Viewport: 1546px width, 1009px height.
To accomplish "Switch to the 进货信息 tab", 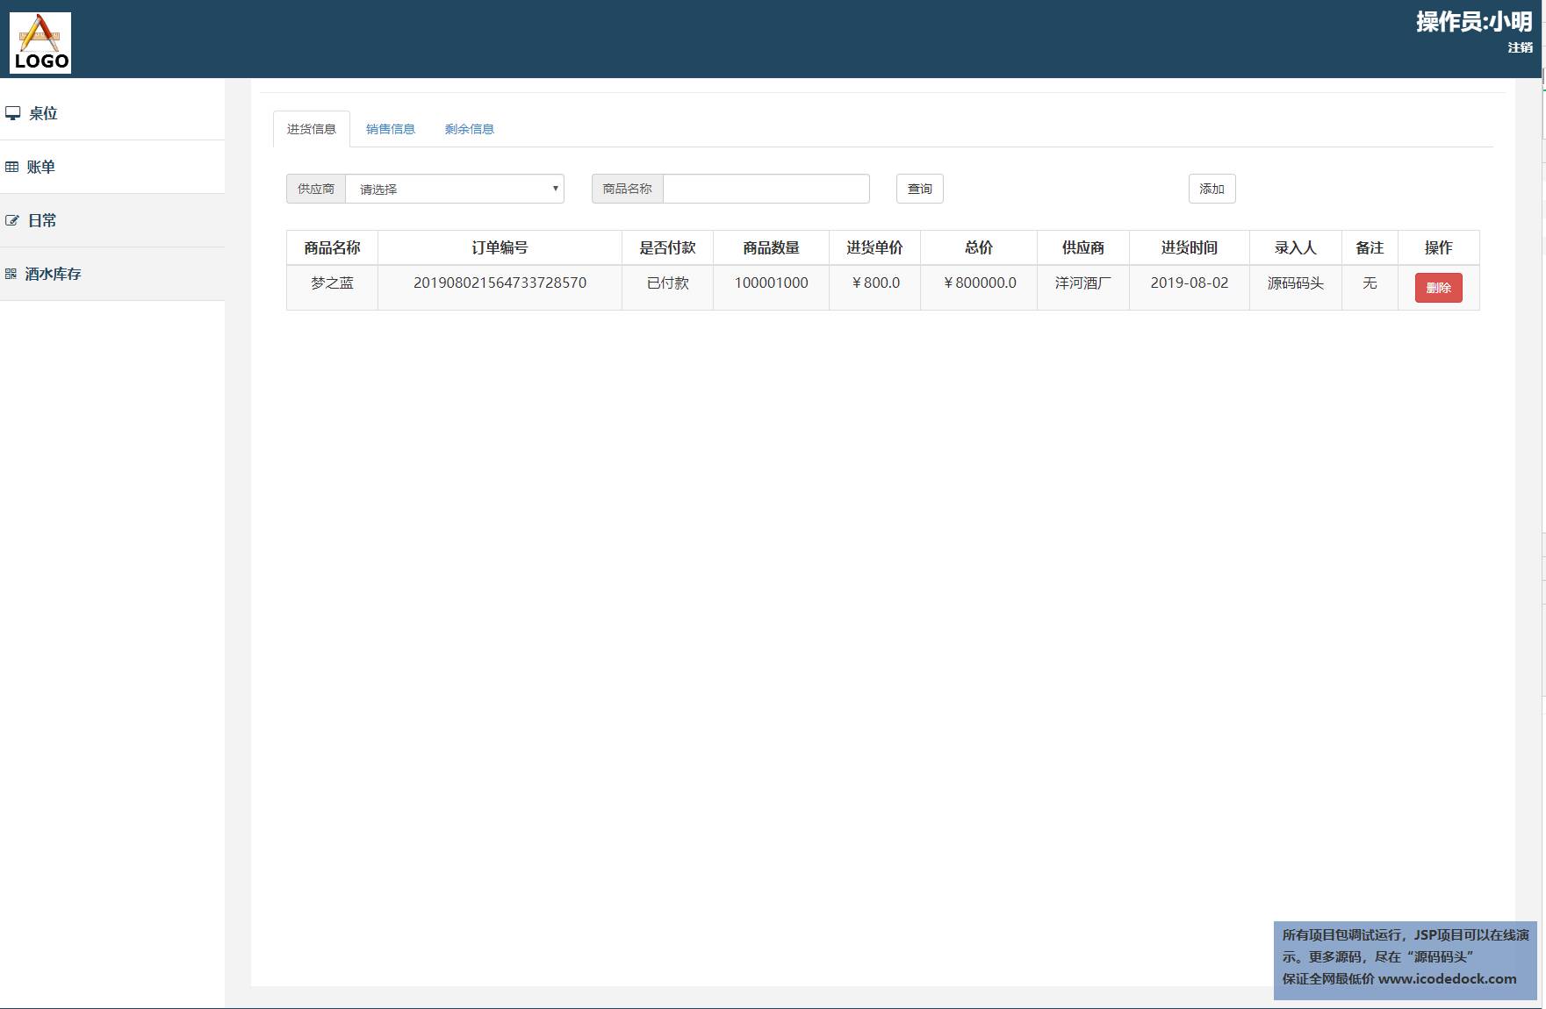I will pos(312,129).
